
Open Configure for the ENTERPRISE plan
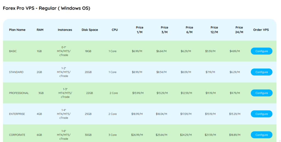[x=261, y=114]
